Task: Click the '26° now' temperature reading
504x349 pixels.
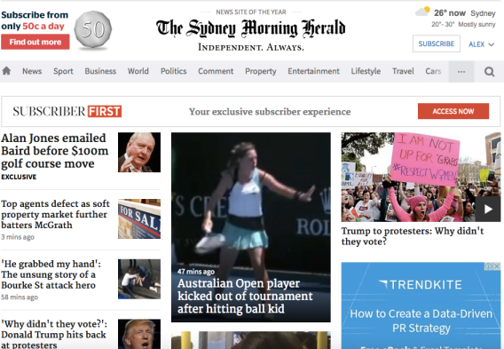Action: (449, 12)
